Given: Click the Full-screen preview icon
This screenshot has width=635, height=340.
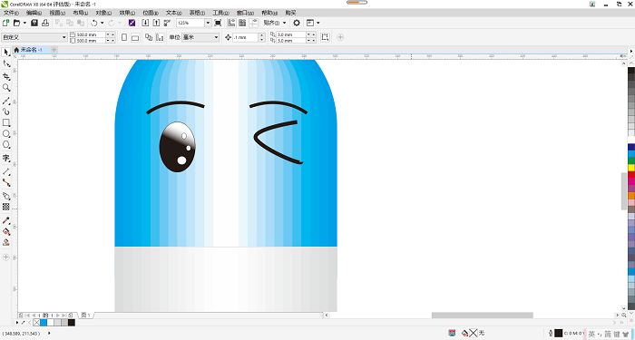Looking at the screenshot, I should click(x=218, y=23).
